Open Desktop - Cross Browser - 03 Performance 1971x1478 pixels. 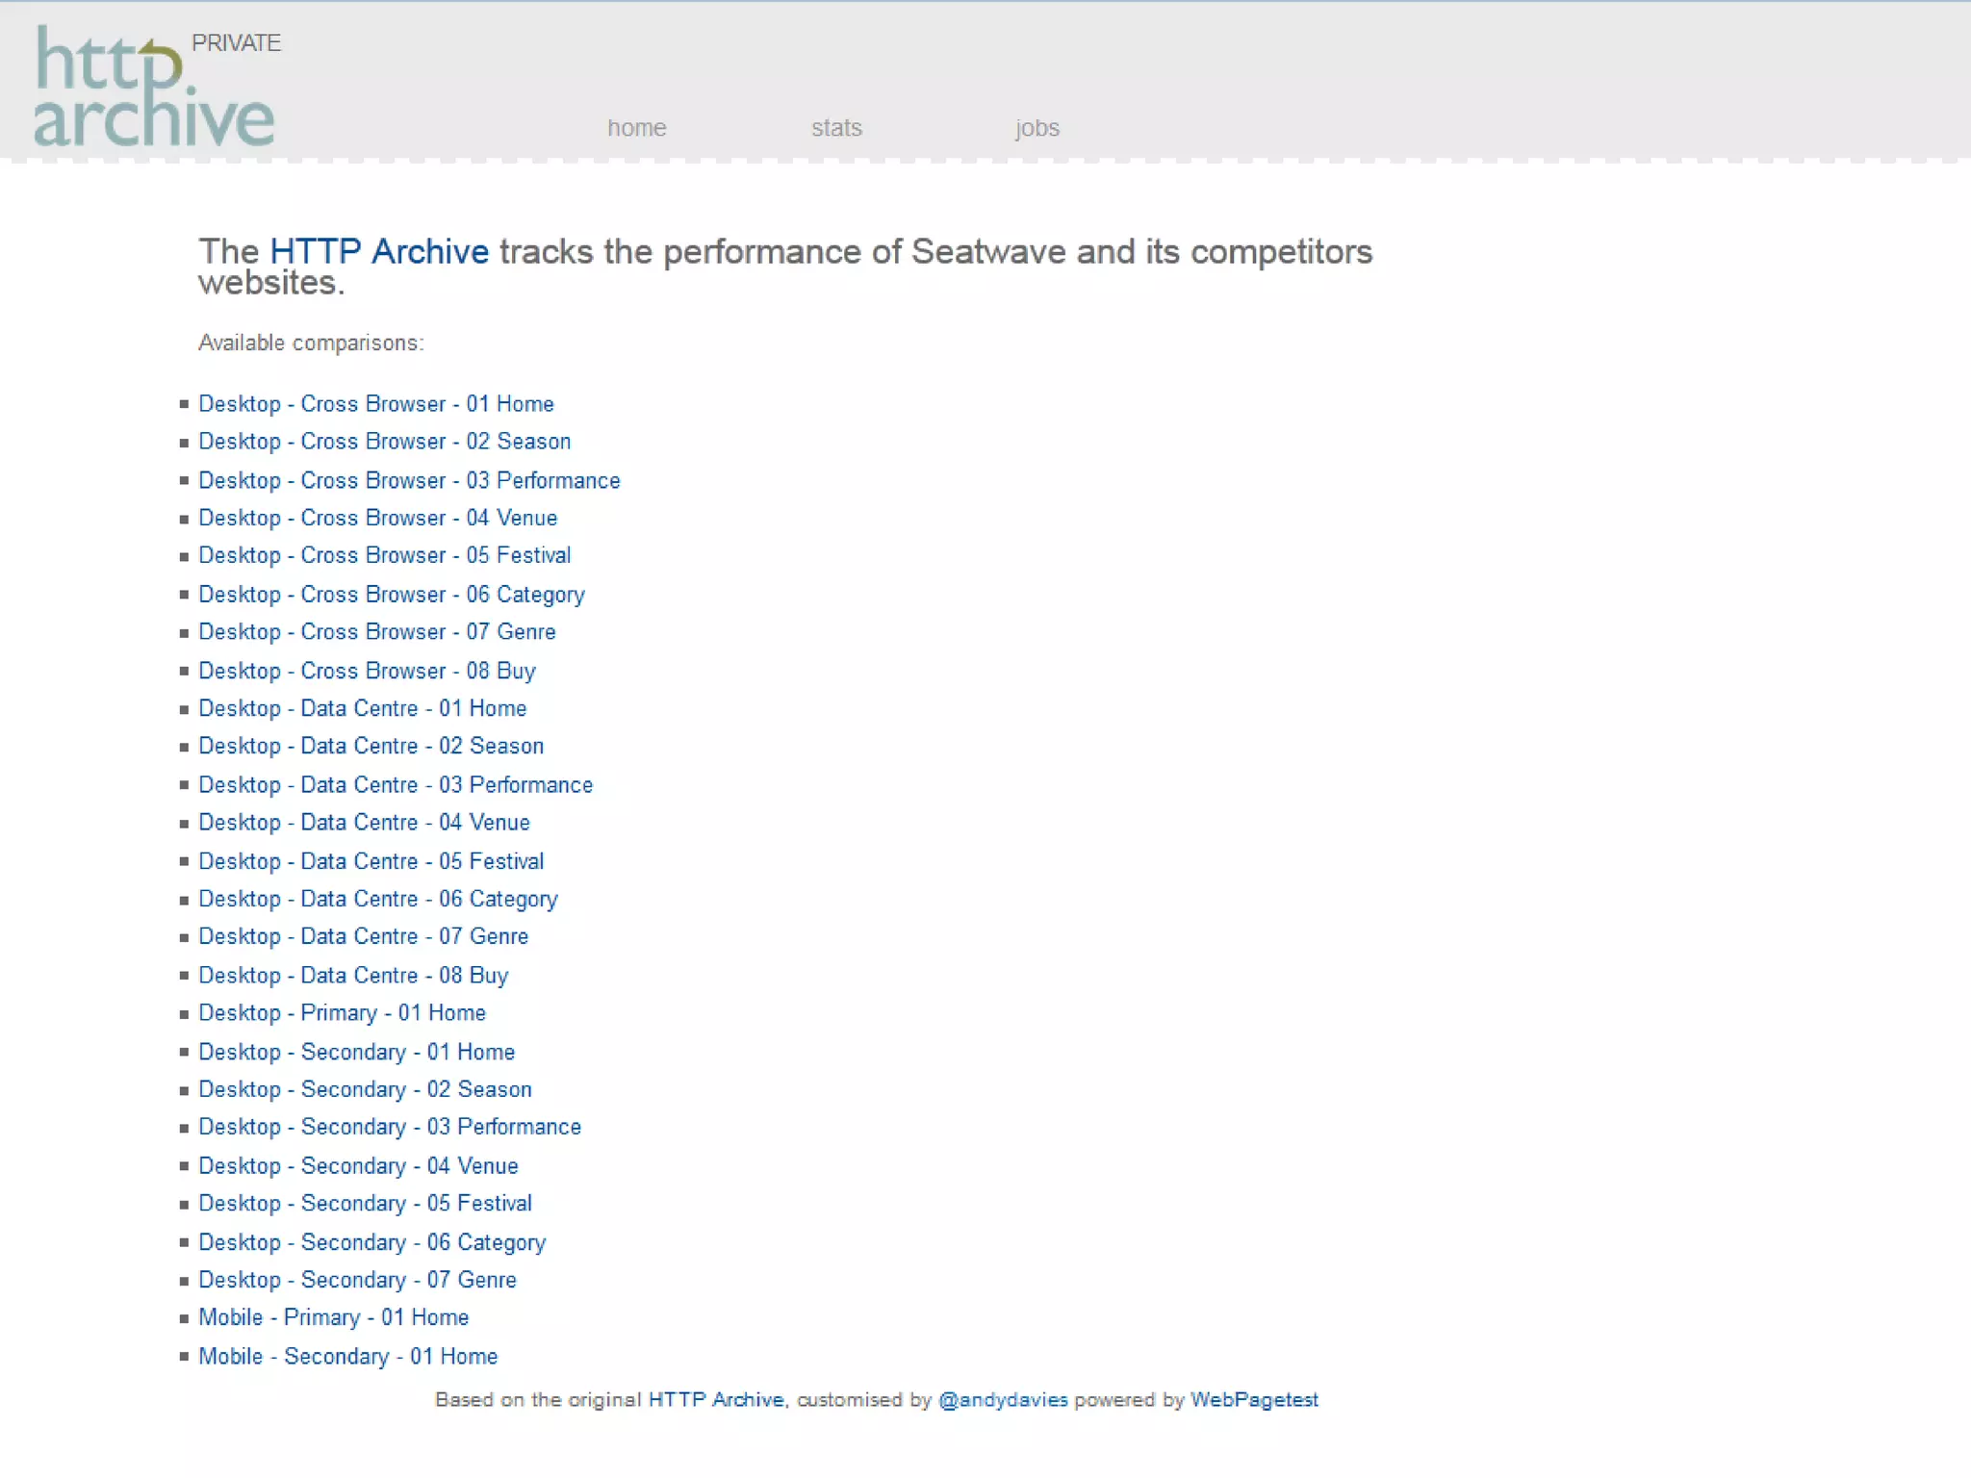(x=409, y=480)
